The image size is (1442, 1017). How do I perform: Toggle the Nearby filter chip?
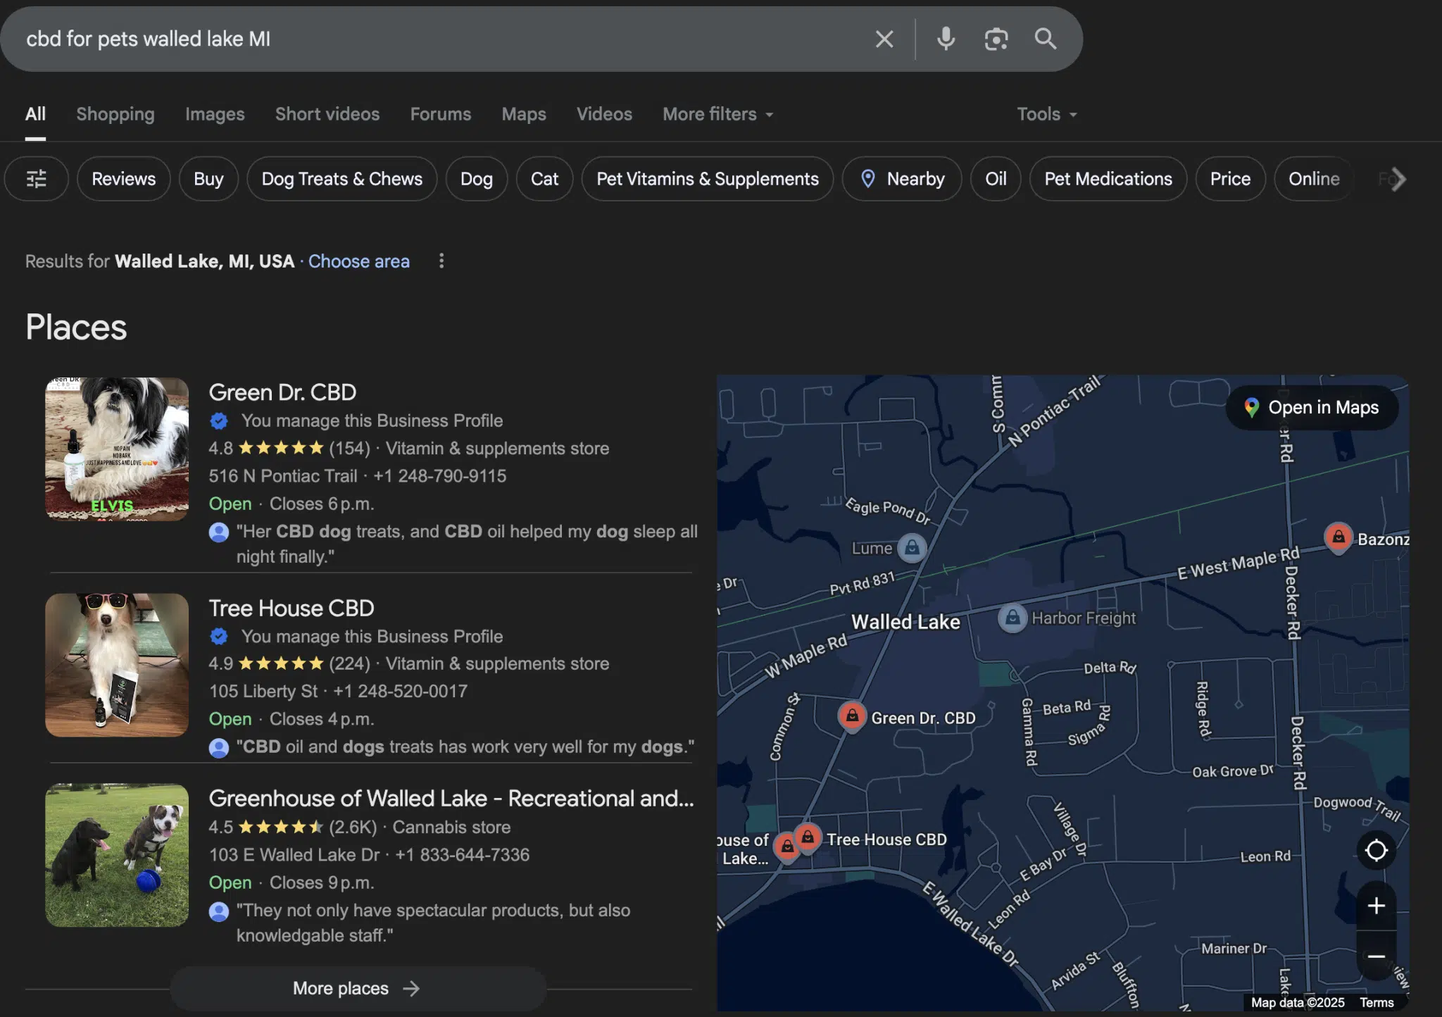pyautogui.click(x=902, y=179)
